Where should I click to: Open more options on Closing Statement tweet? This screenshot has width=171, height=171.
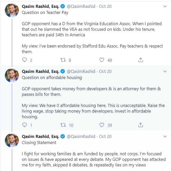(x=165, y=136)
